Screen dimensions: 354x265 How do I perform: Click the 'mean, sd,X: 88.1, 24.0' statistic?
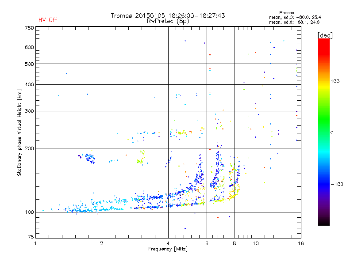coord(294,22)
